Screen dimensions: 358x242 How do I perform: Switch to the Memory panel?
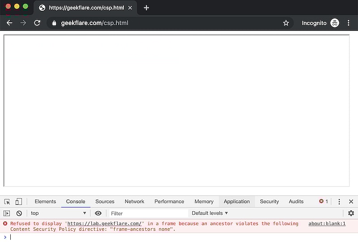tap(204, 202)
